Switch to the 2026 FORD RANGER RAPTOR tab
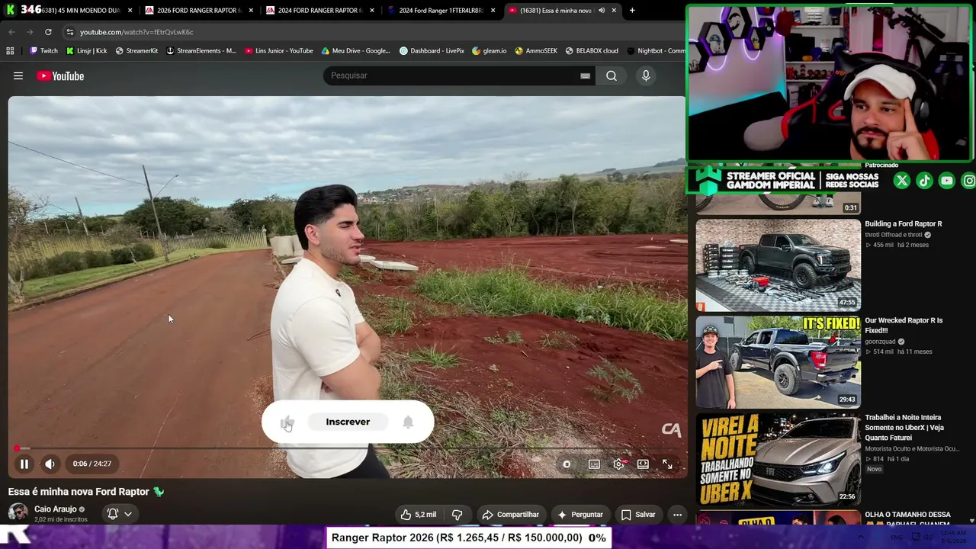The image size is (976, 549). point(197,11)
